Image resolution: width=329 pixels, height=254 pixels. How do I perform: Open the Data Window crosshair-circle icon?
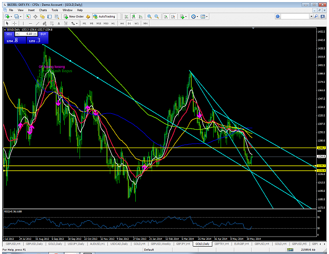tap(35, 16)
